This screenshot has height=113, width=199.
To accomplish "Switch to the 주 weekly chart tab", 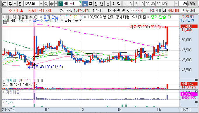I will (91, 4).
